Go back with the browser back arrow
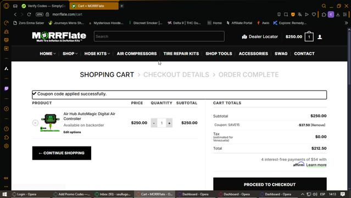This screenshot has height=198, width=351. pos(15,14)
